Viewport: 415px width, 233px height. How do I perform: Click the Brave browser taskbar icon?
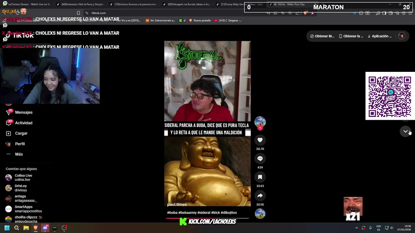click(36, 228)
